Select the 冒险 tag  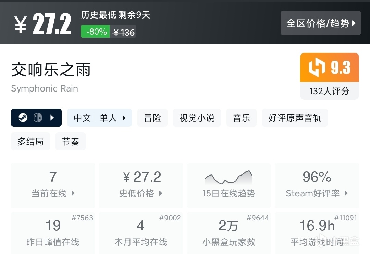pyautogui.click(x=152, y=118)
